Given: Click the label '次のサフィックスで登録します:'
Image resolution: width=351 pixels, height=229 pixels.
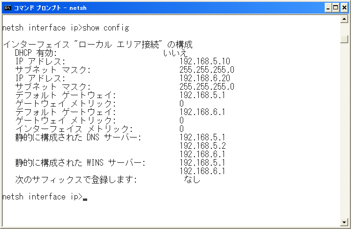Looking at the screenshot, I should pos(76,179).
